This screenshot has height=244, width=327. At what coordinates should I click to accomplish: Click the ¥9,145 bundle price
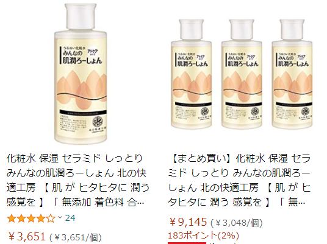[188, 222]
